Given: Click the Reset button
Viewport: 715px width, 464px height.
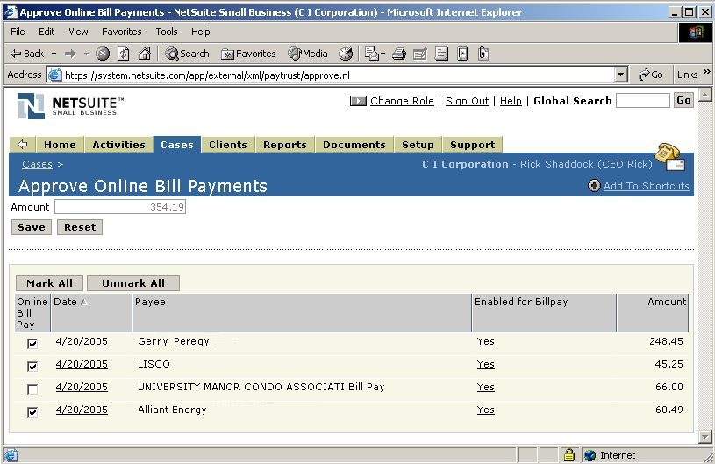Looking at the screenshot, I should (x=80, y=227).
